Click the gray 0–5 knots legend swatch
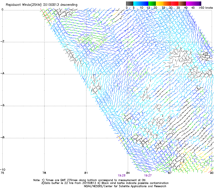The width and height of the screenshot is (214, 188). [x=130, y=3]
